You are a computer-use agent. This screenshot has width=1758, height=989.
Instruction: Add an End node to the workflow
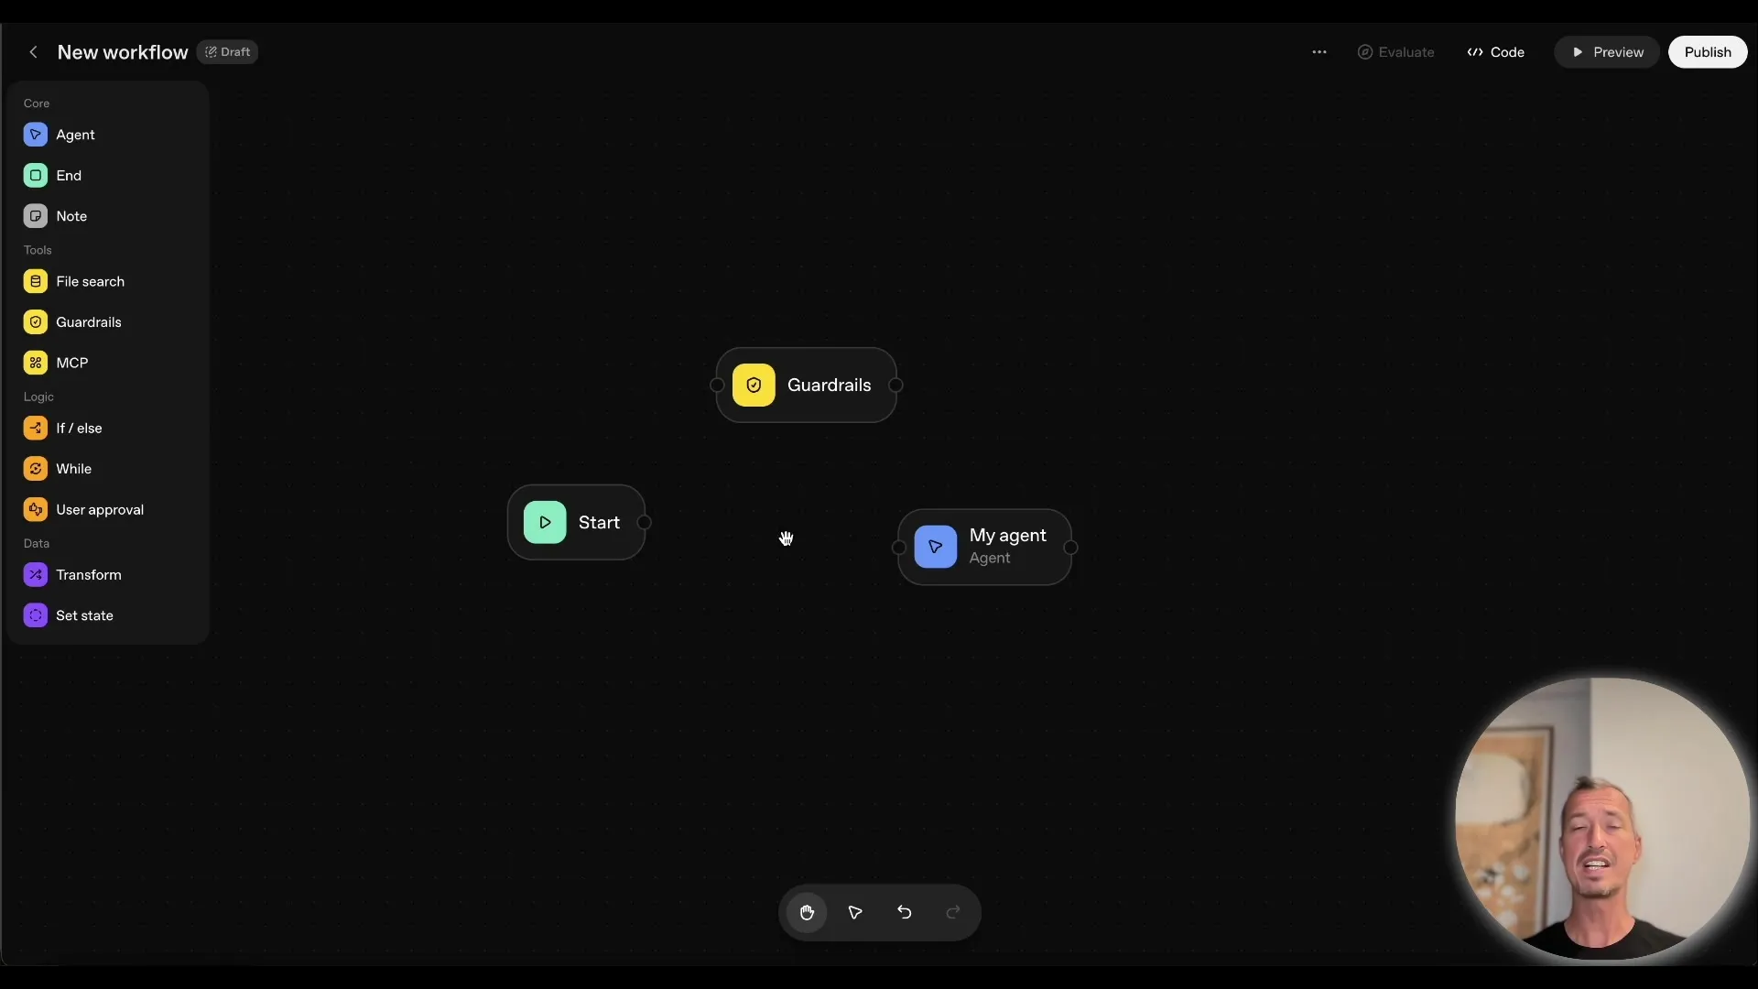coord(70,175)
